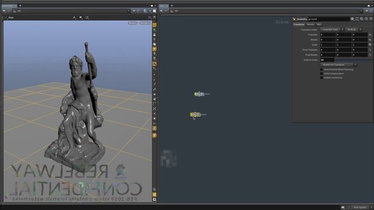Viewport: 374px width, 210px height.
Task: Open the Geometry node type icon beside name
Action: pos(295,19)
